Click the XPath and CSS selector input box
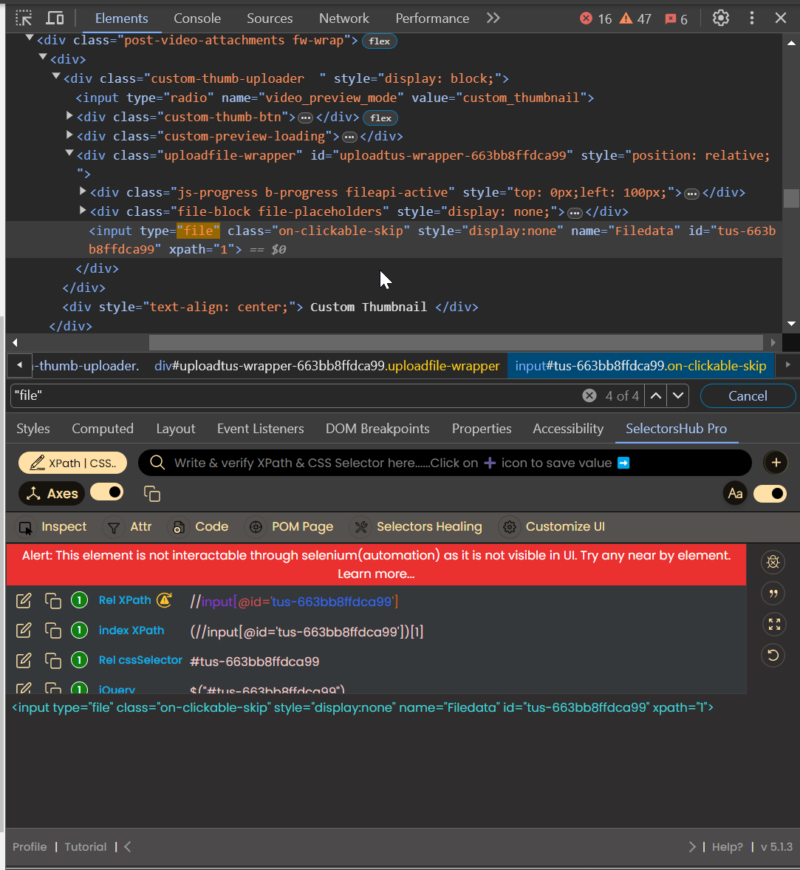This screenshot has width=800, height=870. 445,463
